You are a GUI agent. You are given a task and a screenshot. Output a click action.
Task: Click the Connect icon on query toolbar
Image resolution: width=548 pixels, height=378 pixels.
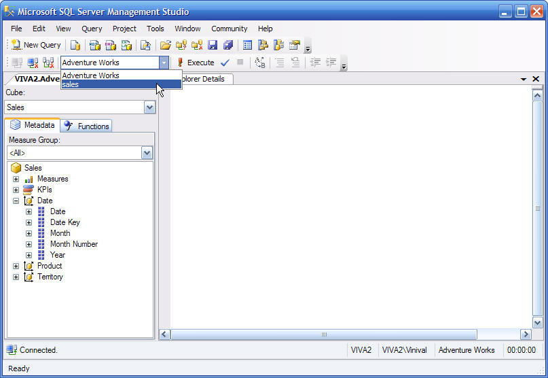tap(16, 63)
